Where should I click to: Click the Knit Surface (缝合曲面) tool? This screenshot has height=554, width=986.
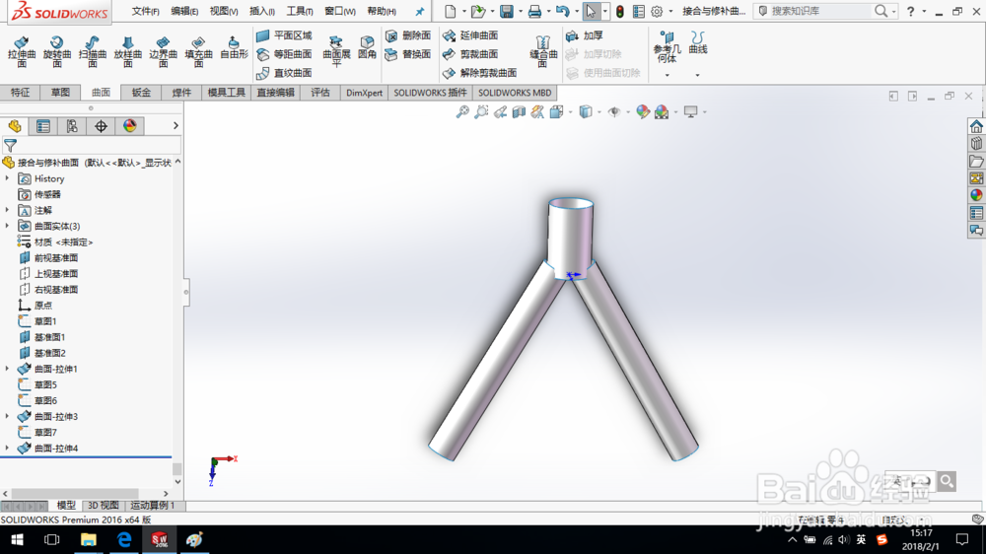543,51
